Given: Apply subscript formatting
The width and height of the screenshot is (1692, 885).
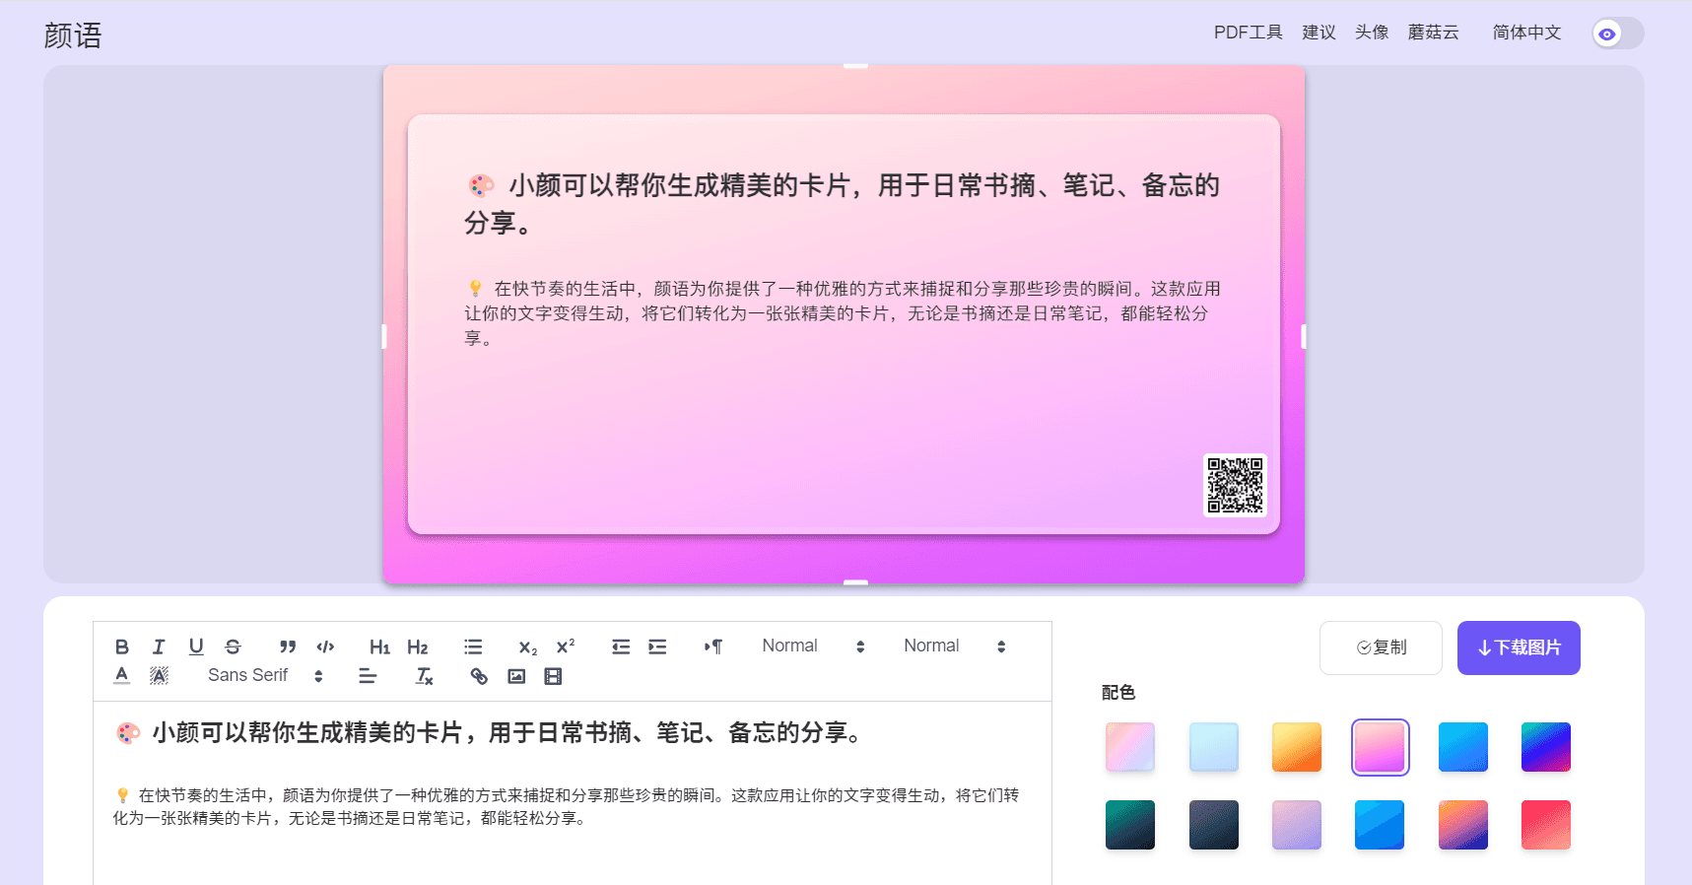Looking at the screenshot, I should coord(528,647).
